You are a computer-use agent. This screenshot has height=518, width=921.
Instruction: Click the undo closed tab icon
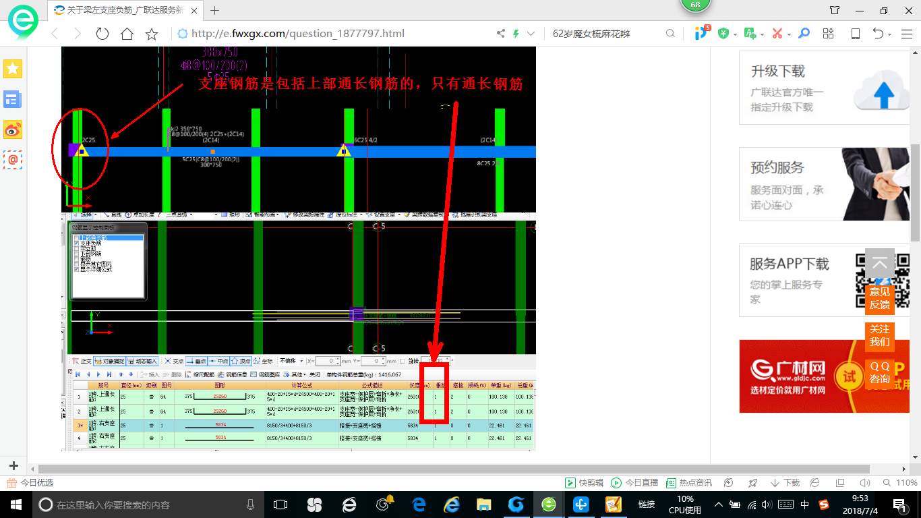(878, 34)
